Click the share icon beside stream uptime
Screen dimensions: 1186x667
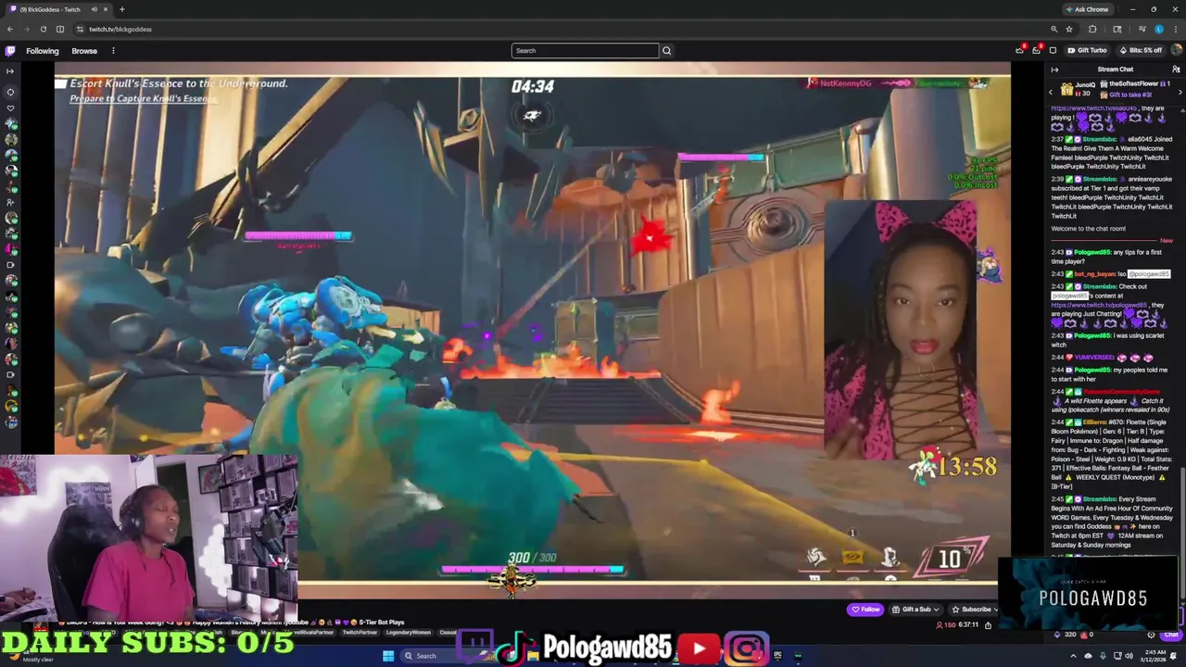click(988, 625)
